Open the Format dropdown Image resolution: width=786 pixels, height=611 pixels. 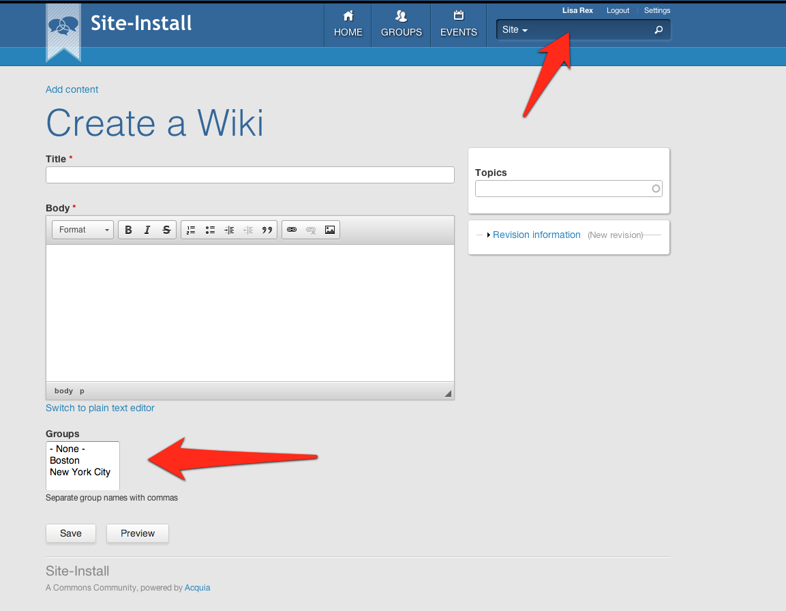[82, 230]
